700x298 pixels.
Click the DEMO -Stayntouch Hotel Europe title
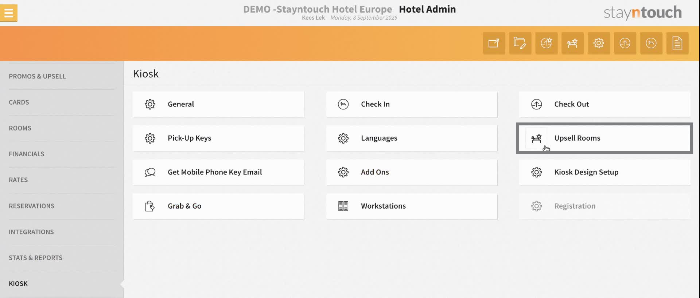(x=318, y=9)
